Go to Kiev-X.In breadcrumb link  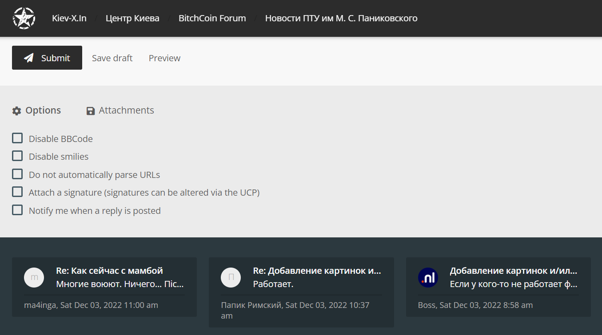[69, 18]
